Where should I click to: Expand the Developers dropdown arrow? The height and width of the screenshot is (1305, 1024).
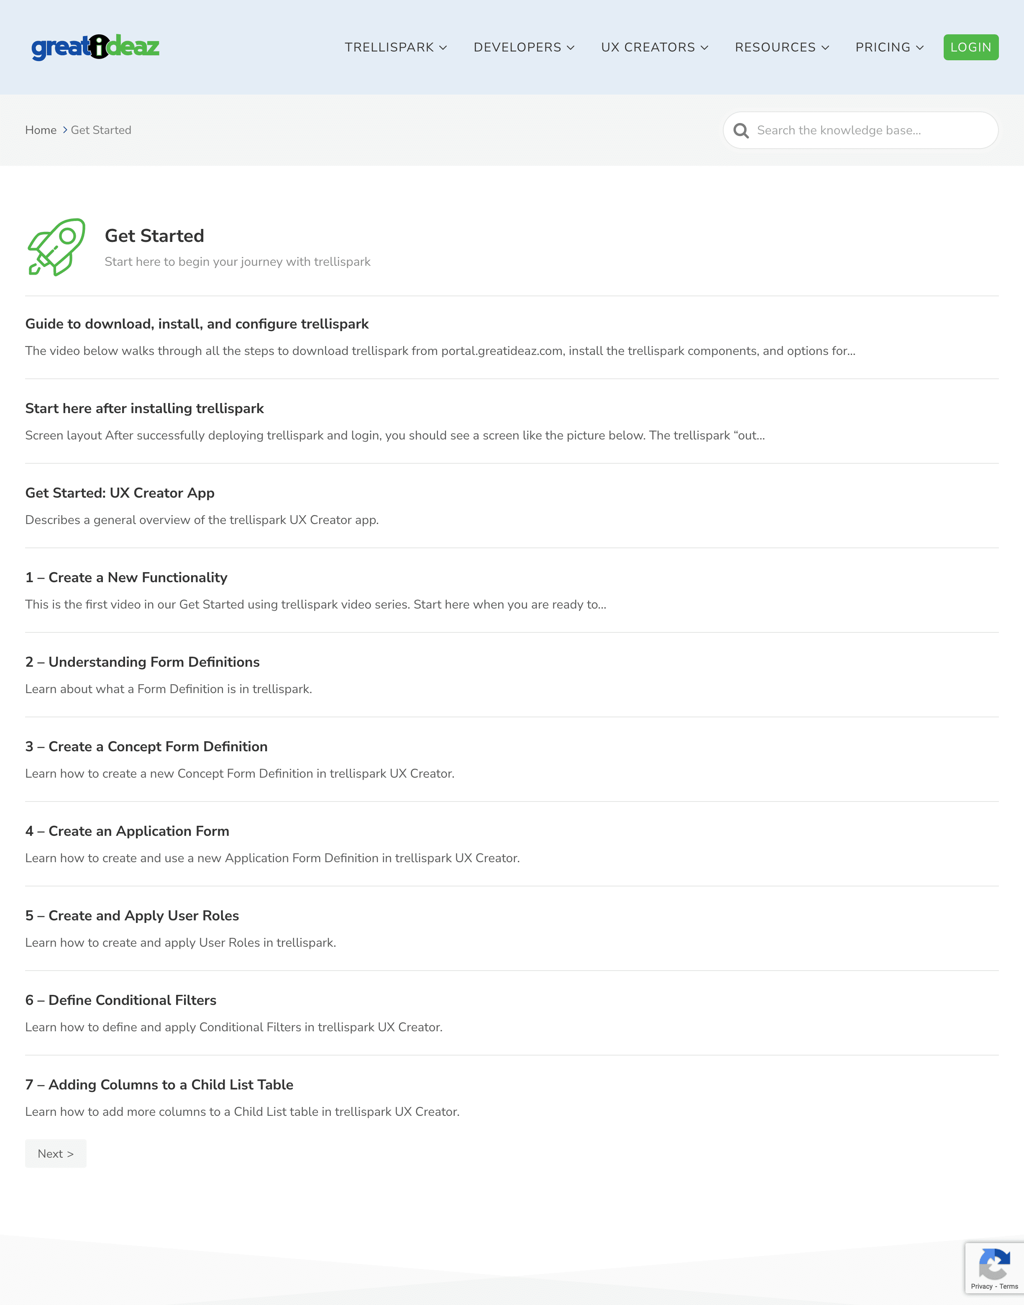pyautogui.click(x=571, y=48)
